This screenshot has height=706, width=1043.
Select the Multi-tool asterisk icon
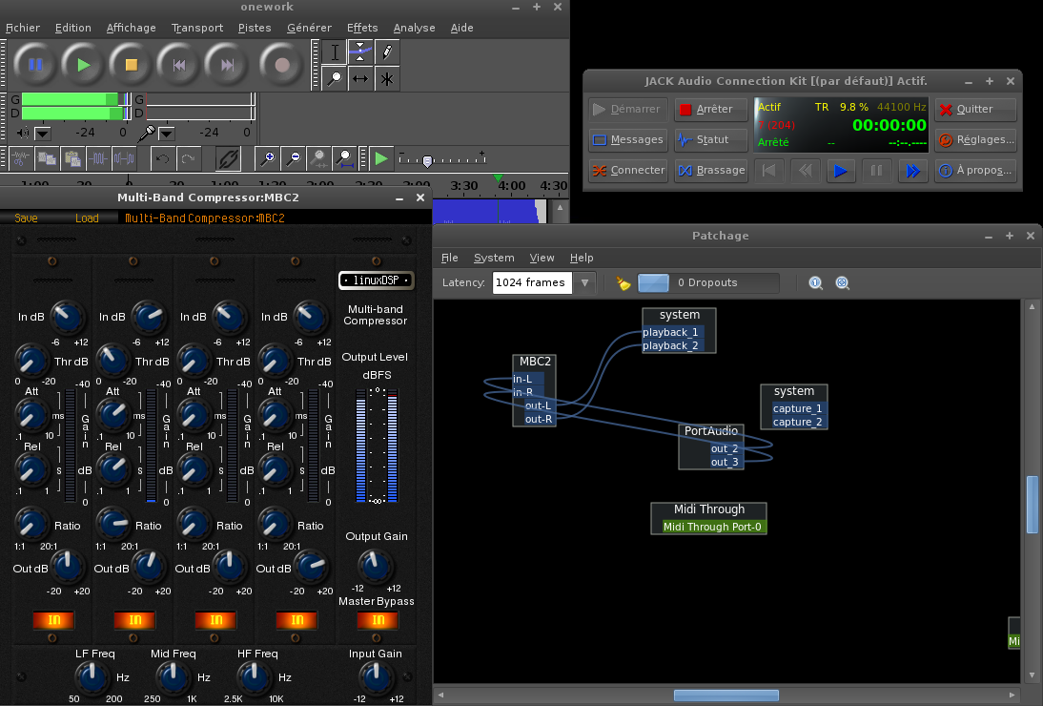[x=386, y=78]
